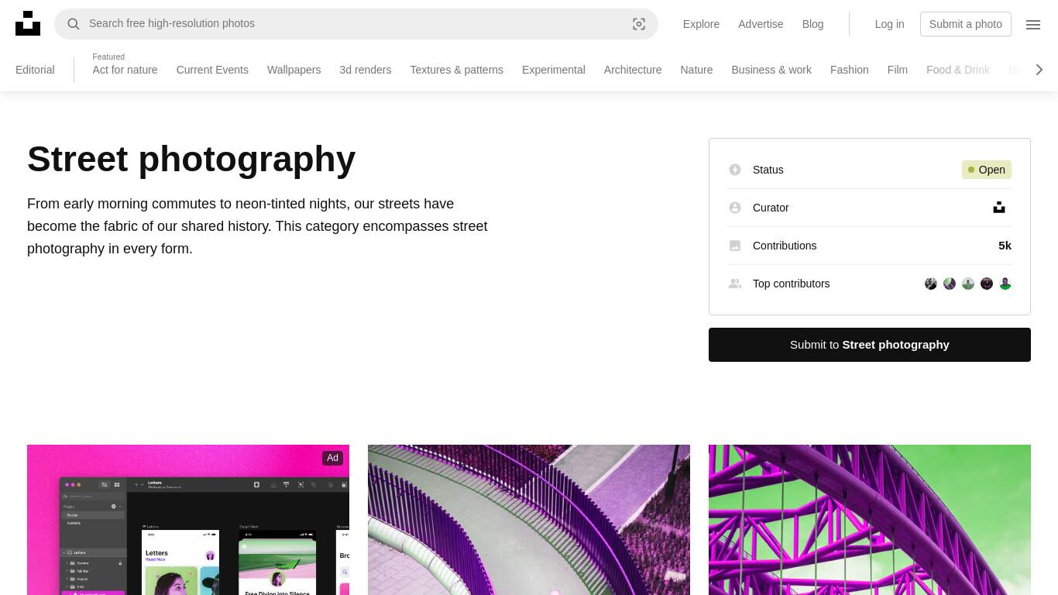Image resolution: width=1058 pixels, height=595 pixels.
Task: Click the Contributions label
Action: click(785, 246)
